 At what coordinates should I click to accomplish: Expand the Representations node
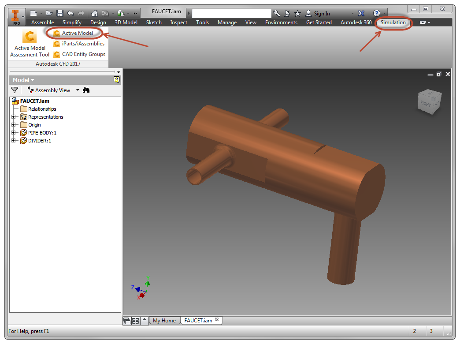click(x=14, y=117)
